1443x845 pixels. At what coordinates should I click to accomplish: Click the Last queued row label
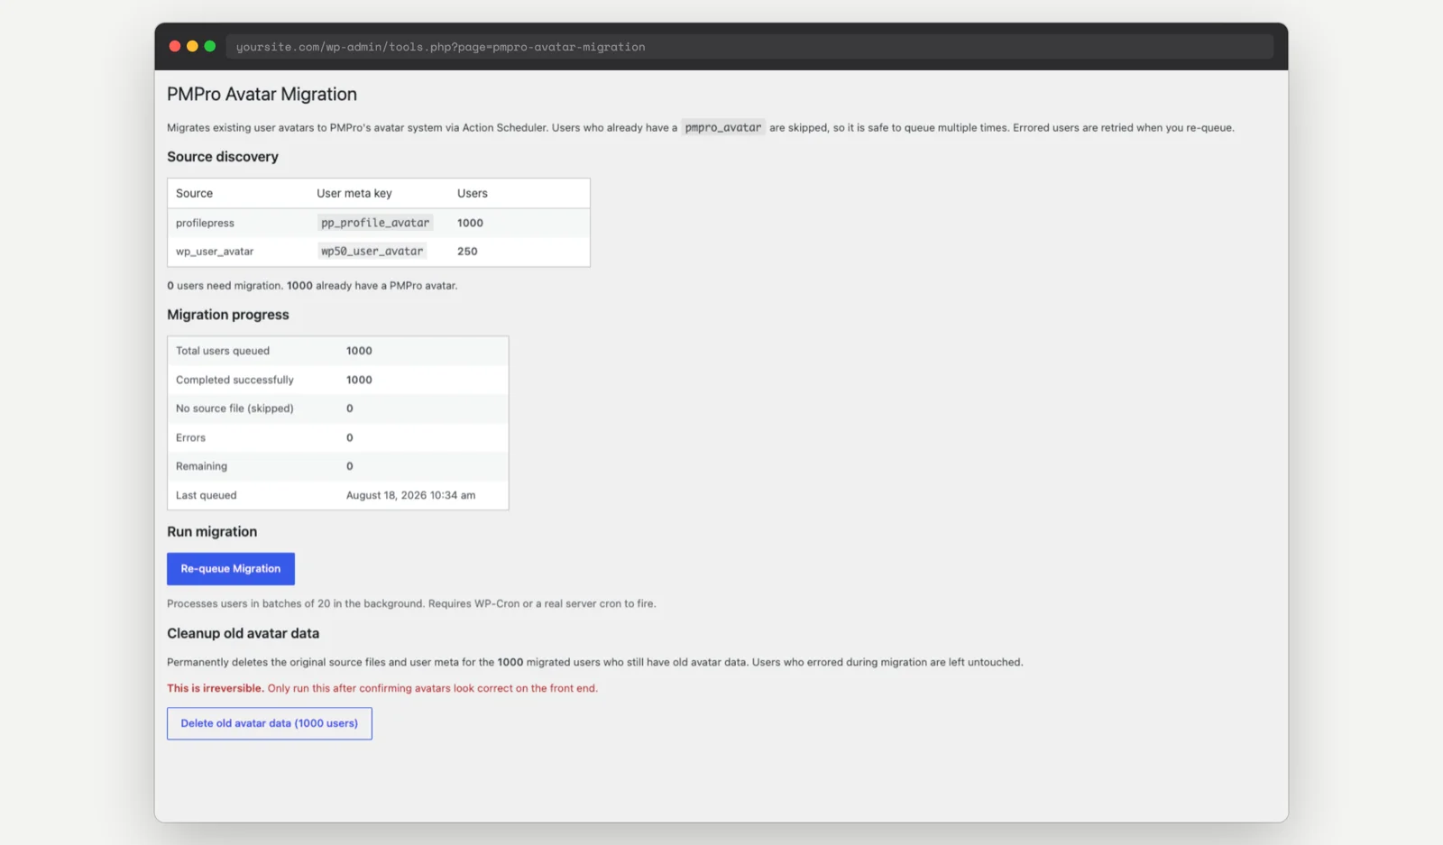(x=206, y=495)
